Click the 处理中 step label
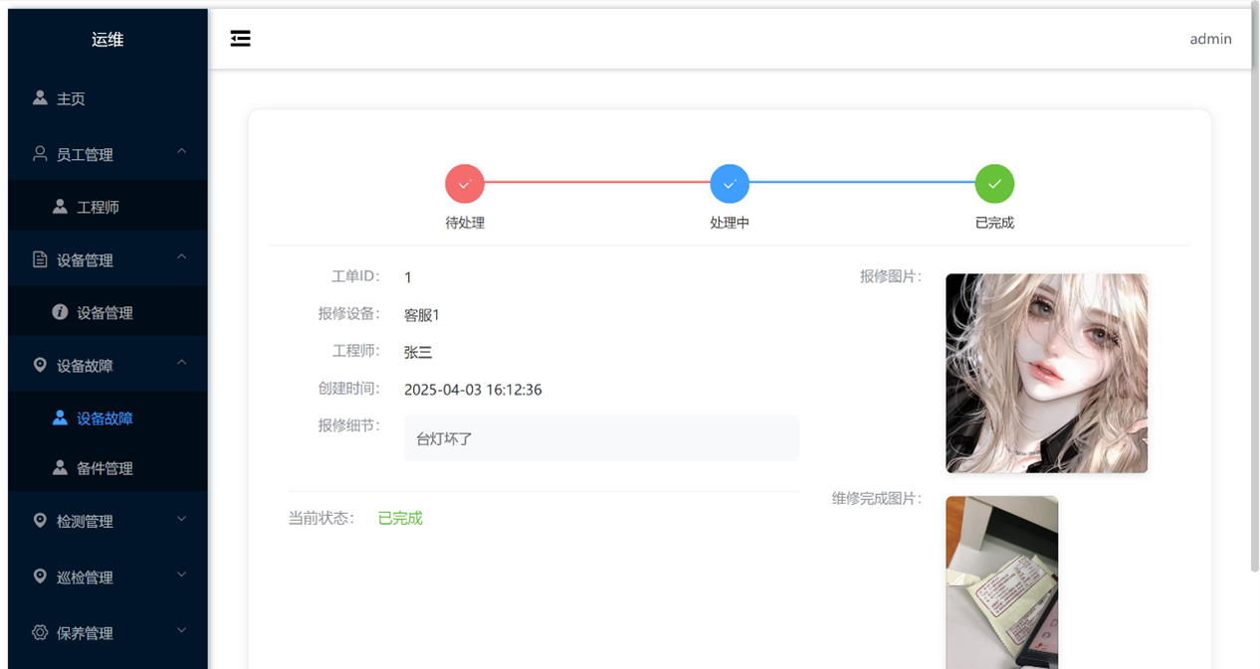The width and height of the screenshot is (1260, 669). (730, 223)
